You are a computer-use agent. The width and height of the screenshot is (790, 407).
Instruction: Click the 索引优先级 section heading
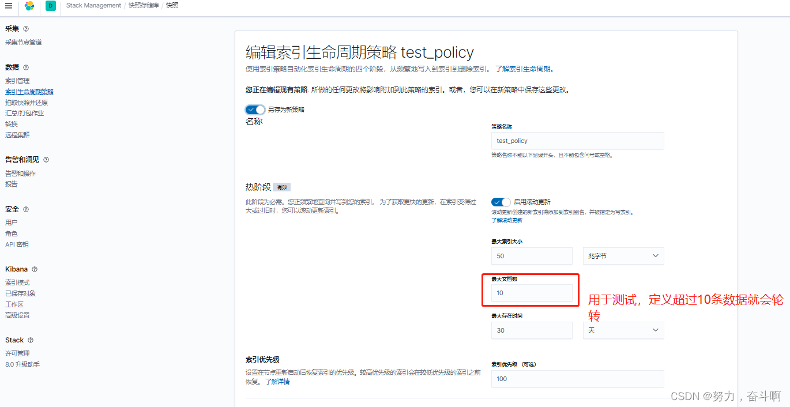262,360
